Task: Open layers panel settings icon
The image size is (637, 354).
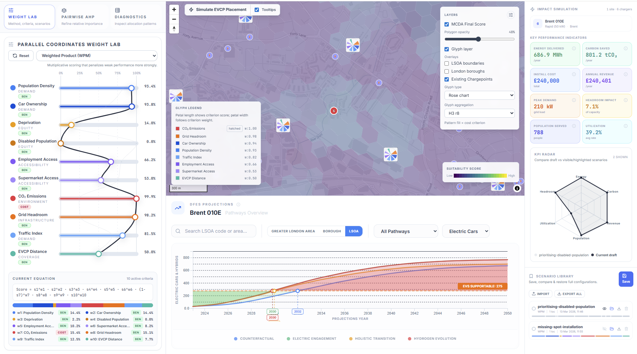Action: pyautogui.click(x=511, y=15)
